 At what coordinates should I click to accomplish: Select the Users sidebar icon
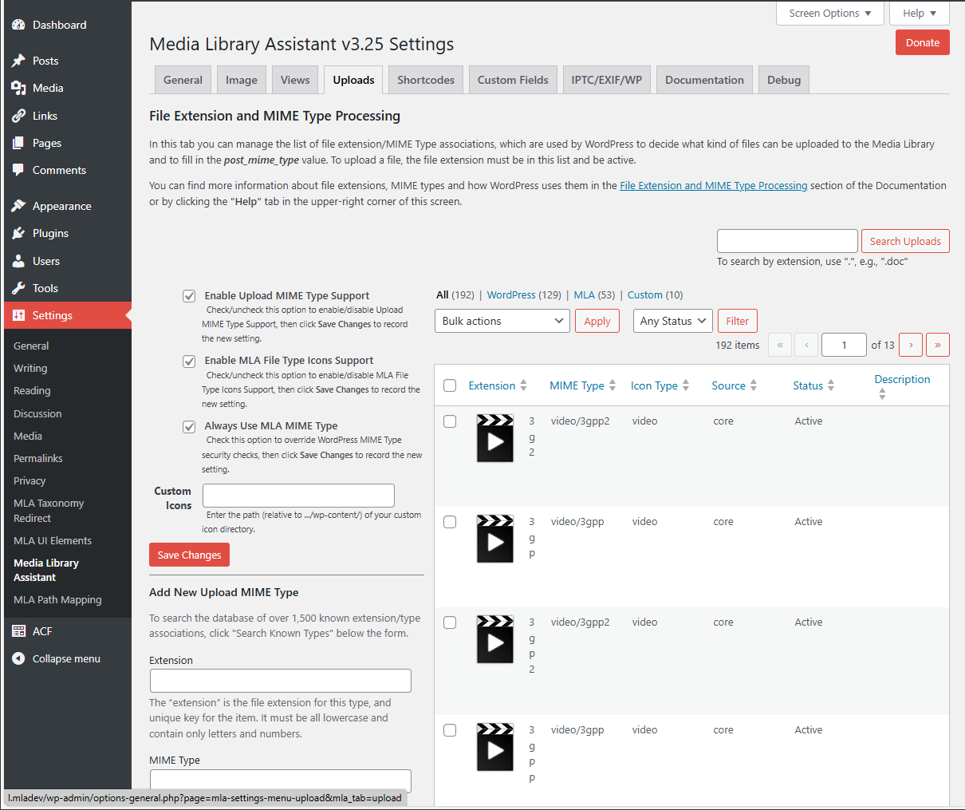click(18, 260)
